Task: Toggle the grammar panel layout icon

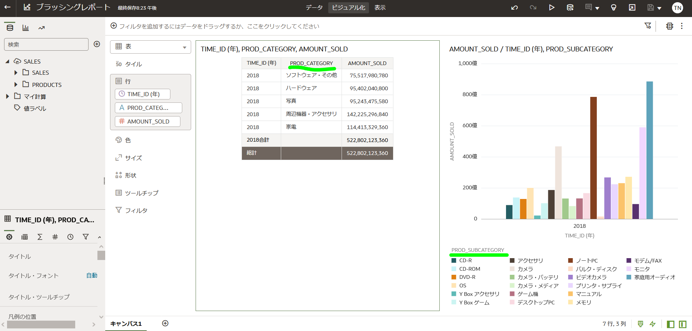Action: (x=683, y=324)
